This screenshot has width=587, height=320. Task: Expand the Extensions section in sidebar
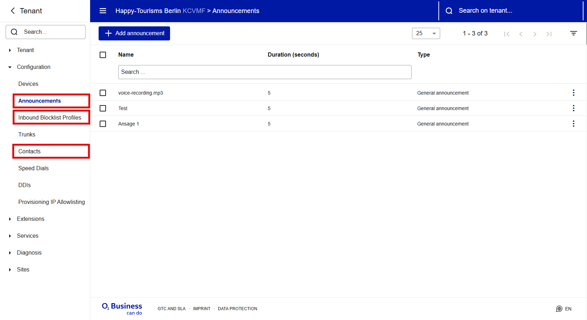[10, 219]
